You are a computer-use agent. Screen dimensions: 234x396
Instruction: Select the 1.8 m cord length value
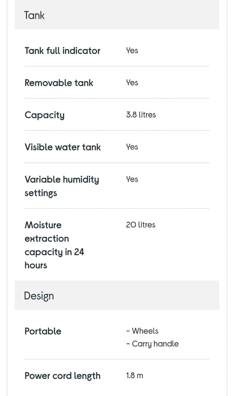click(135, 376)
